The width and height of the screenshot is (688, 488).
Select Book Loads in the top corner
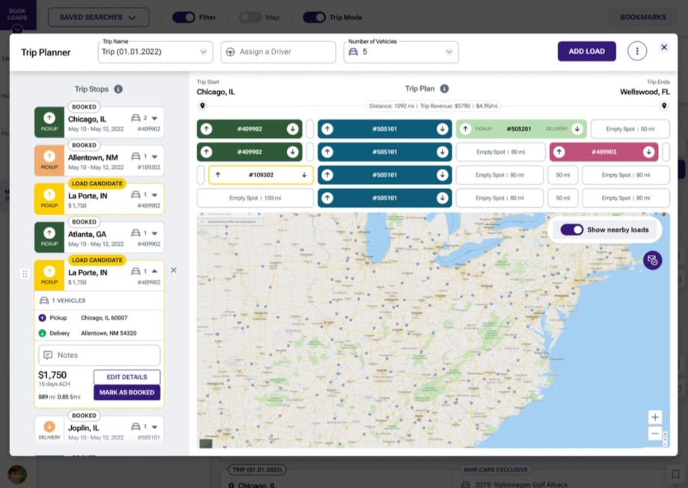coord(17,13)
